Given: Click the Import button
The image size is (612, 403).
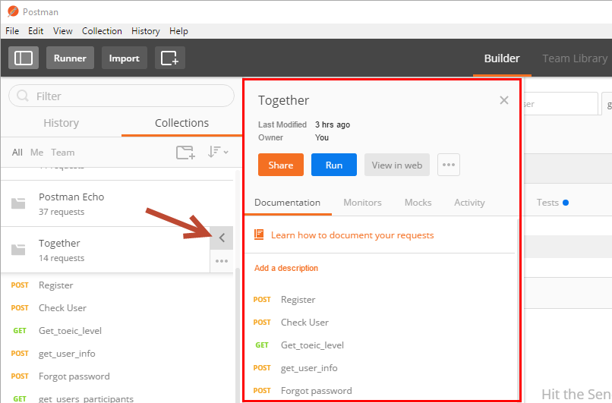Looking at the screenshot, I should point(124,58).
